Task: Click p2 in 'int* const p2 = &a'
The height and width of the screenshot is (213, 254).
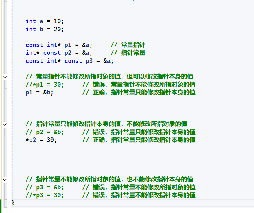Action: click(x=68, y=53)
